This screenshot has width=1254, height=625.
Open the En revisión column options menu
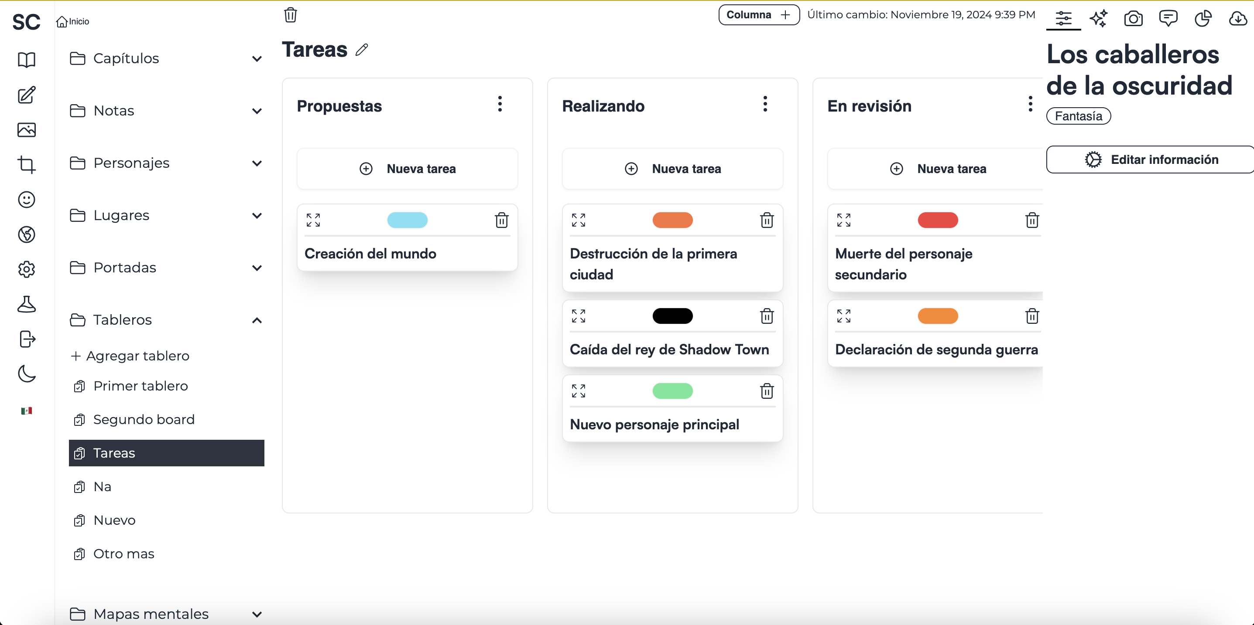click(1031, 104)
